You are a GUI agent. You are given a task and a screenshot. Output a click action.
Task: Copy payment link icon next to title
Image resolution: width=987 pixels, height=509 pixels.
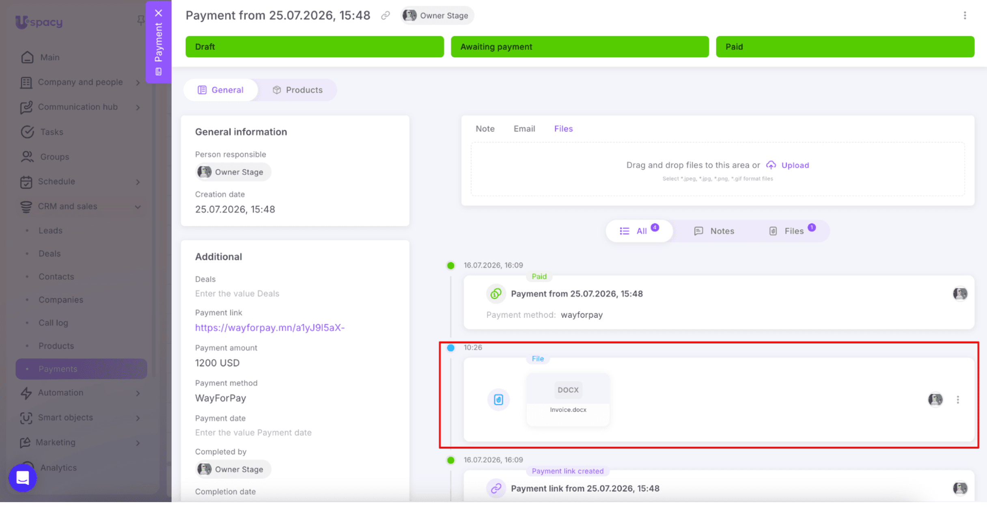point(385,15)
